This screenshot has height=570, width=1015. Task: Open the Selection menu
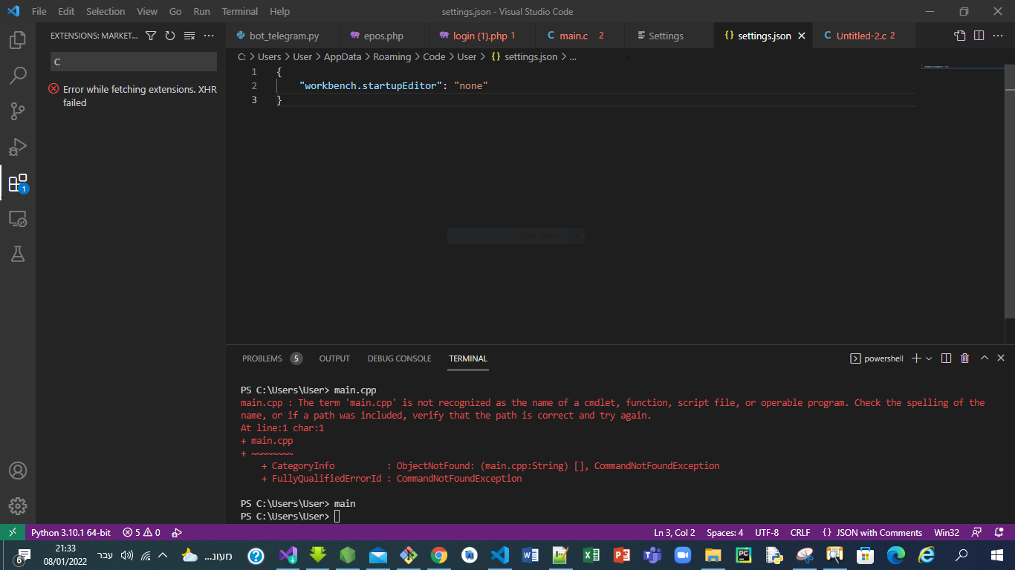click(x=106, y=11)
